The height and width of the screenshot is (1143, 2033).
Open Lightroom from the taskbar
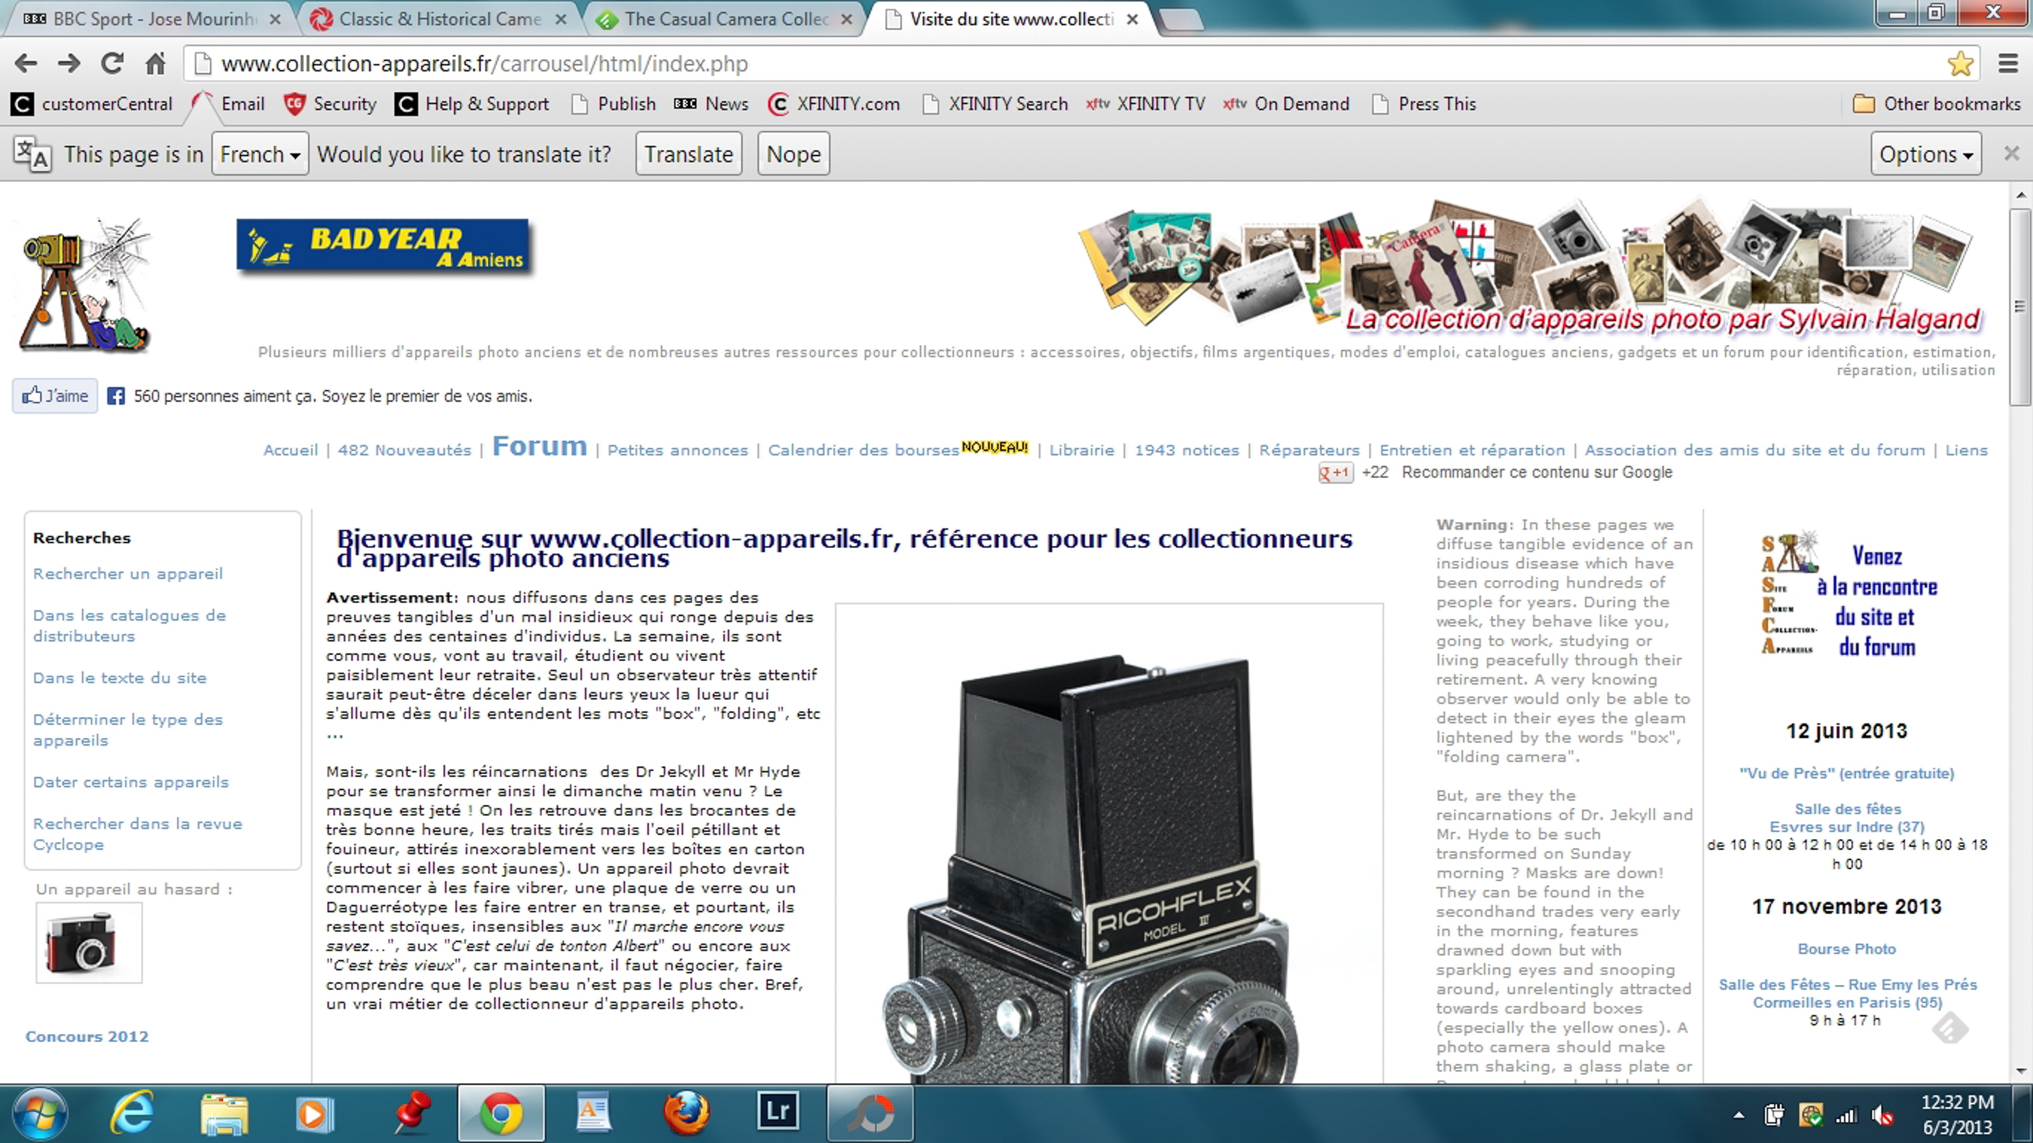point(777,1112)
